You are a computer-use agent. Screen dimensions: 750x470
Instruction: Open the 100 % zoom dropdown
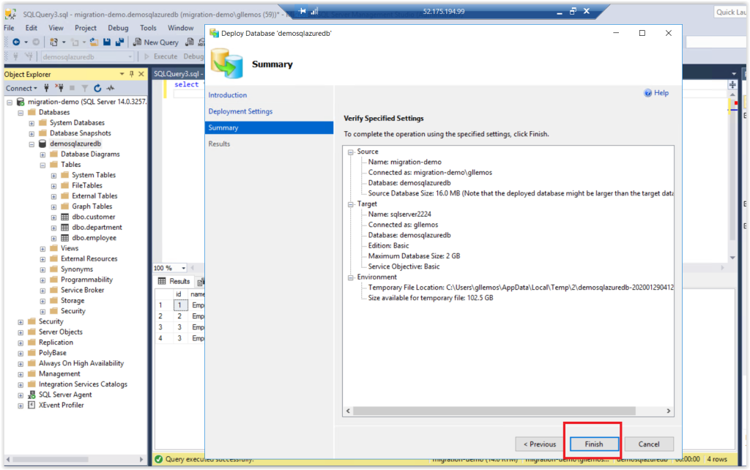[183, 268]
